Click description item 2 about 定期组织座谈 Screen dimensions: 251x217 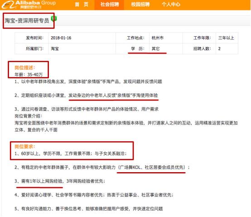point(86,96)
